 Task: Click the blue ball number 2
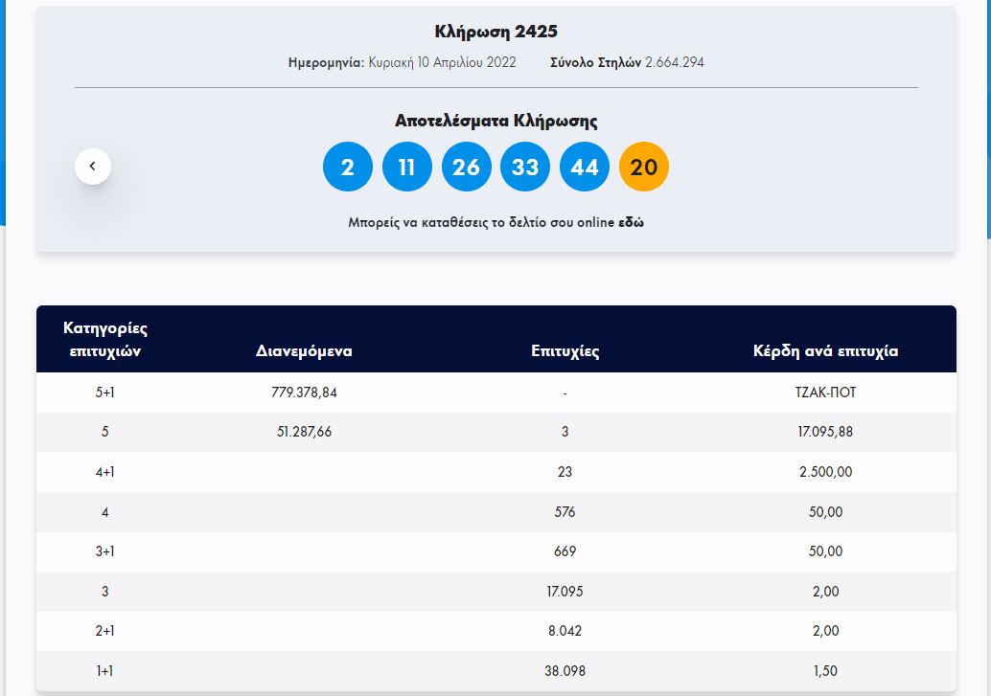pos(348,167)
